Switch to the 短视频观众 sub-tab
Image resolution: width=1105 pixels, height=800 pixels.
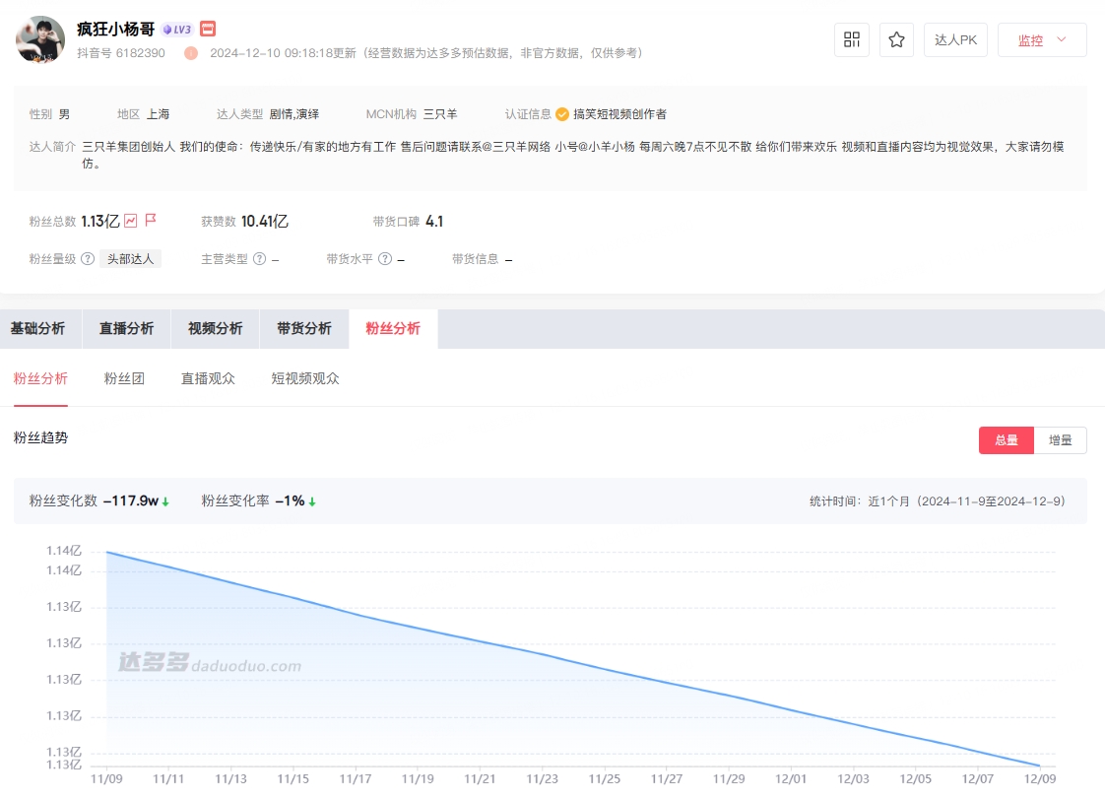click(305, 378)
